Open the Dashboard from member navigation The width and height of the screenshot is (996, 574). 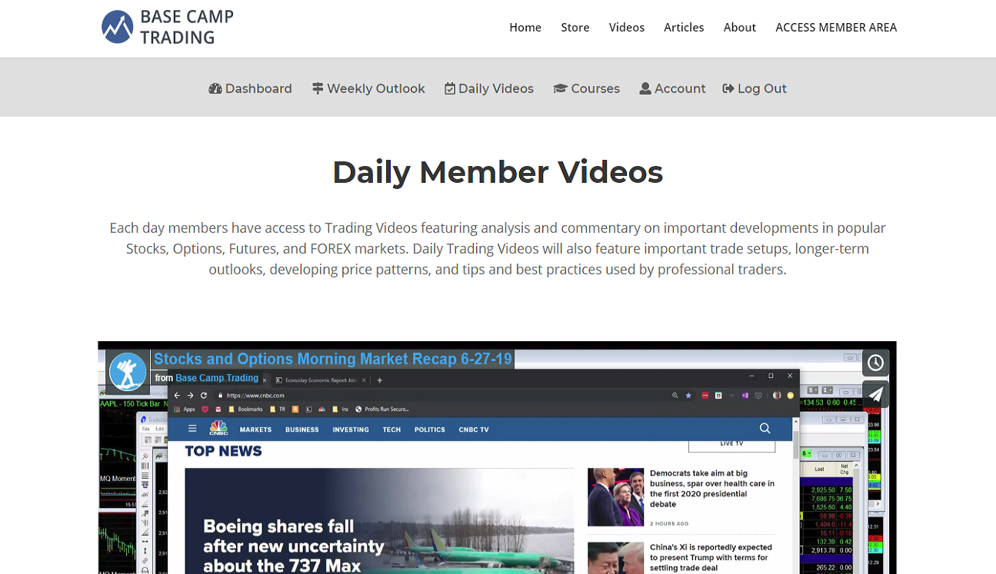(x=250, y=88)
